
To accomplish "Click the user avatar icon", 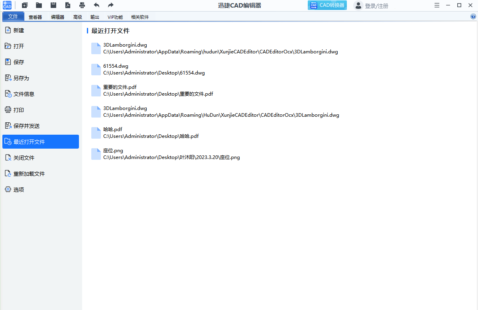I will pos(358,6).
